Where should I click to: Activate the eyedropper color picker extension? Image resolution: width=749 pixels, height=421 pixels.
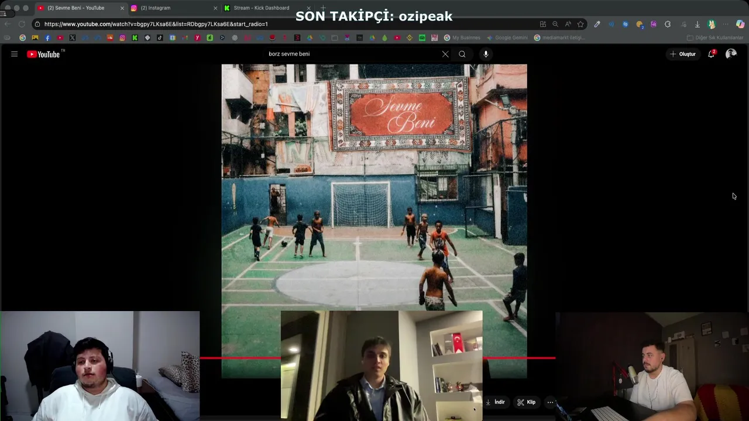[x=597, y=24]
